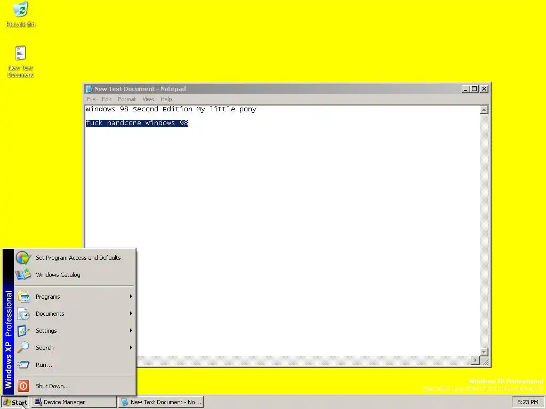Expand the Search submenu arrow
Image resolution: width=546 pixels, height=409 pixels.
click(x=131, y=348)
